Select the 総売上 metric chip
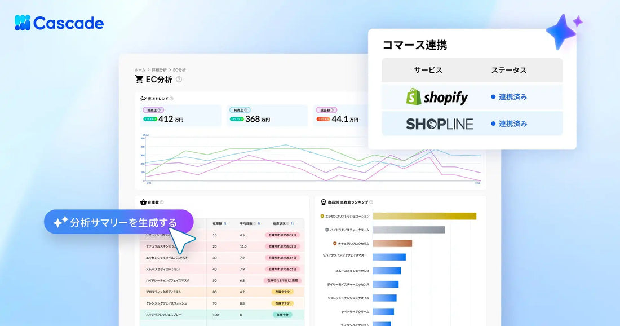Image resolution: width=620 pixels, height=326 pixels. pos(153,110)
